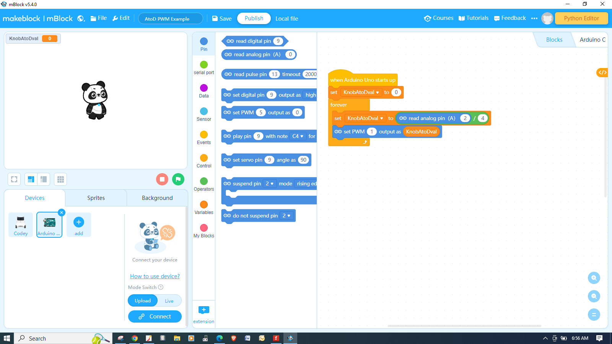
Task: Open the Edit menu
Action: [121, 18]
